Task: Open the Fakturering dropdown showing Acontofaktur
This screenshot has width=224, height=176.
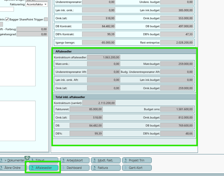Action: [36, 4]
